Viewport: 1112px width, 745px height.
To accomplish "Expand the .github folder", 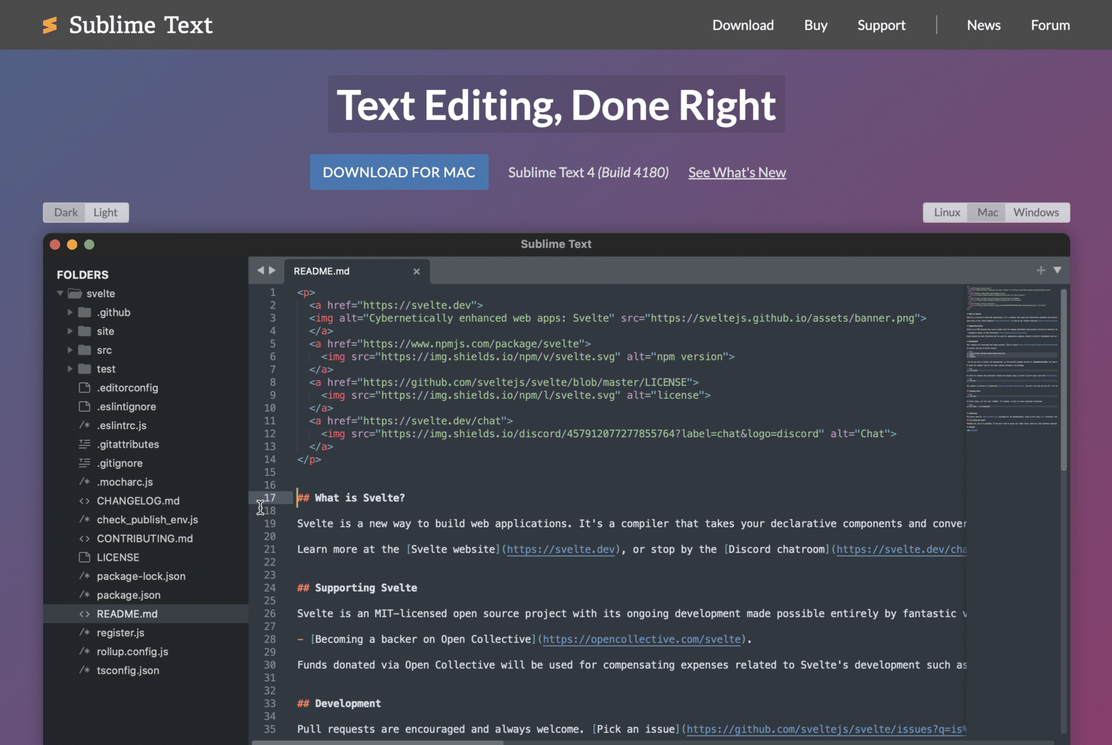I will pos(70,313).
